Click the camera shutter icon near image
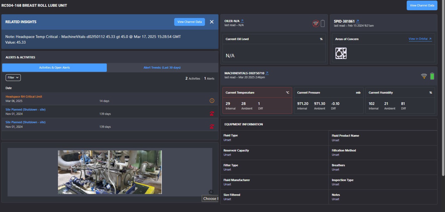 pyautogui.click(x=211, y=192)
